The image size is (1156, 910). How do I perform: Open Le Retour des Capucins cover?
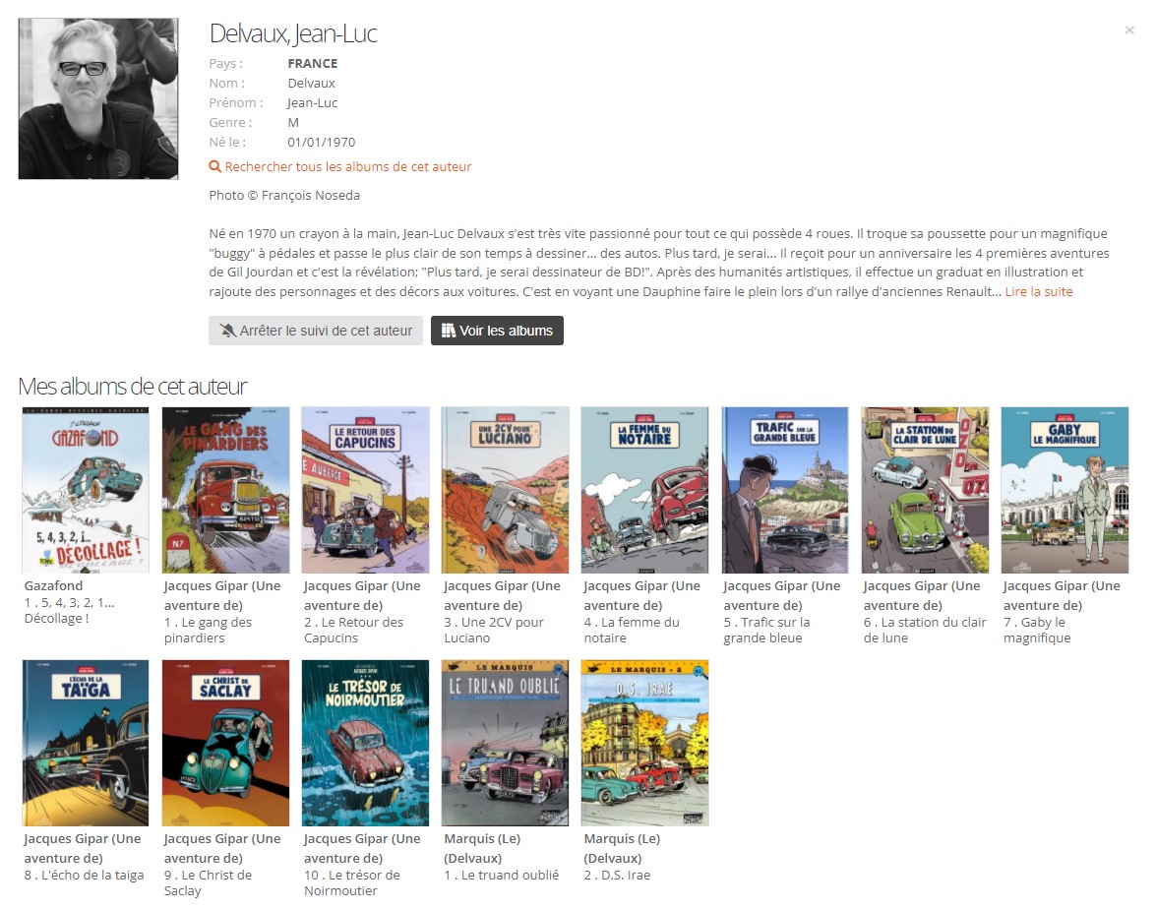(x=366, y=490)
